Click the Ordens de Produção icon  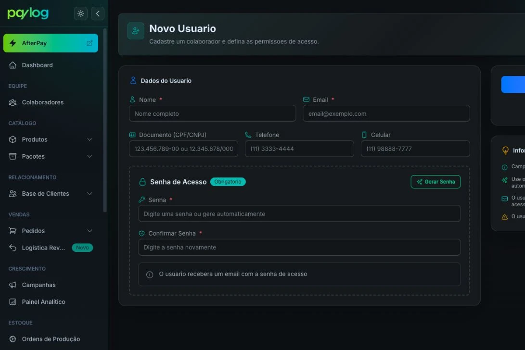(x=13, y=339)
